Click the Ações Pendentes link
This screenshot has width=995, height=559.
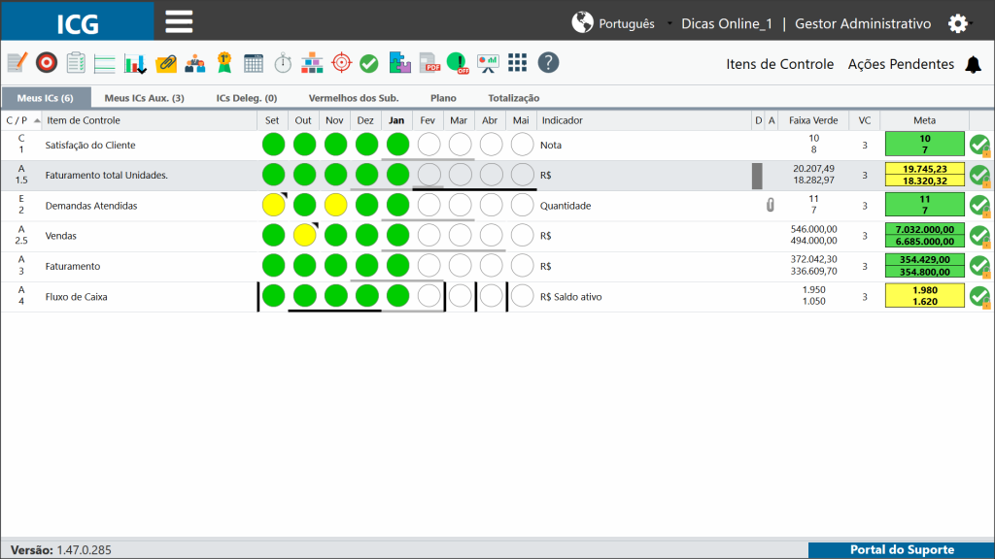(x=901, y=64)
